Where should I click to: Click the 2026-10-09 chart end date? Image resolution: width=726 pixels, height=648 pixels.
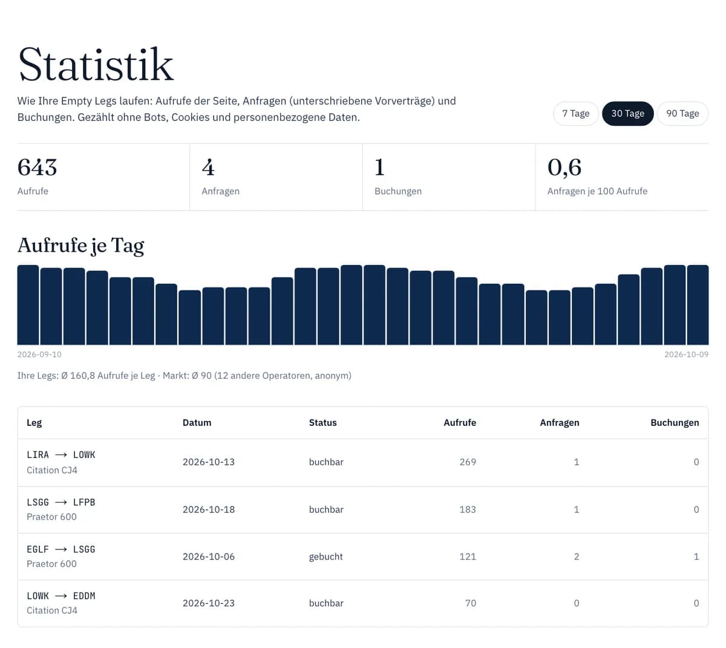point(686,355)
